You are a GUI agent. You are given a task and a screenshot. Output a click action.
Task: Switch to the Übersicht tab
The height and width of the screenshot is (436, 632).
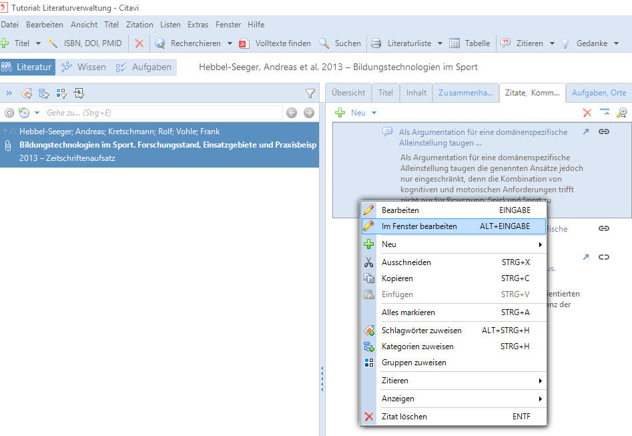point(348,93)
